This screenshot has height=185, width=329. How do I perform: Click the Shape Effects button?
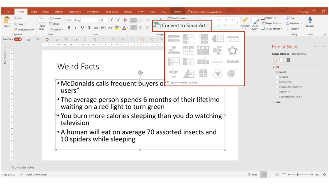(x=272, y=29)
